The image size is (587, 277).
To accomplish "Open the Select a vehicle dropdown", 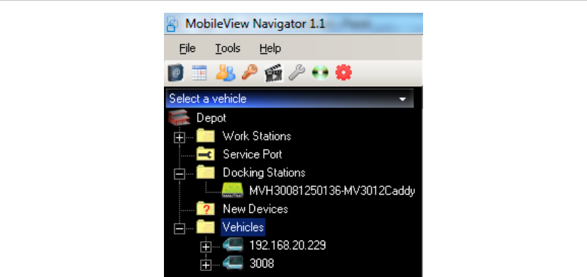I will pyautogui.click(x=403, y=98).
